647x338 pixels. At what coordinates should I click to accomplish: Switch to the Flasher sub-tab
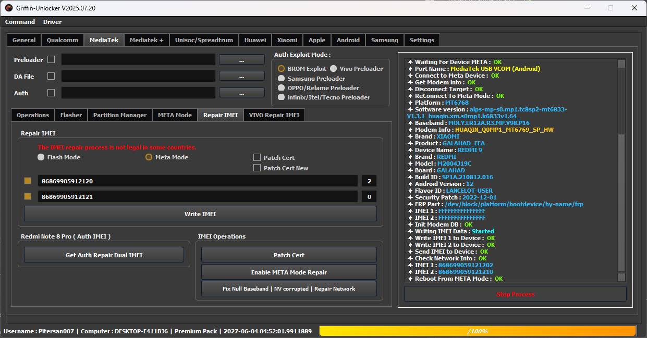pos(71,115)
